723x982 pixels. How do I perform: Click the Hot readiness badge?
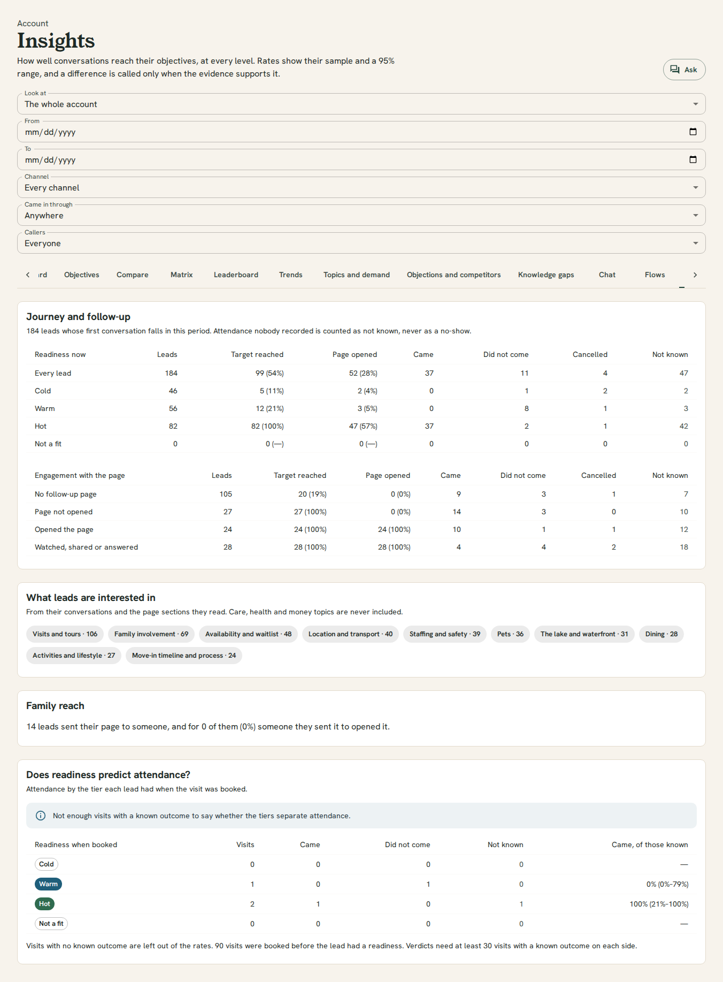44,904
